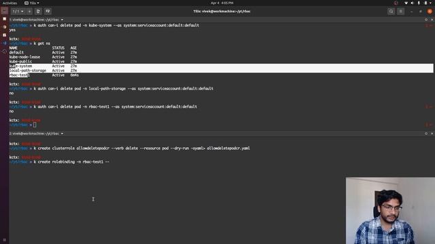This screenshot has height=244, width=435.
Task: Click the presenter webcam video overlay
Action: (390, 211)
